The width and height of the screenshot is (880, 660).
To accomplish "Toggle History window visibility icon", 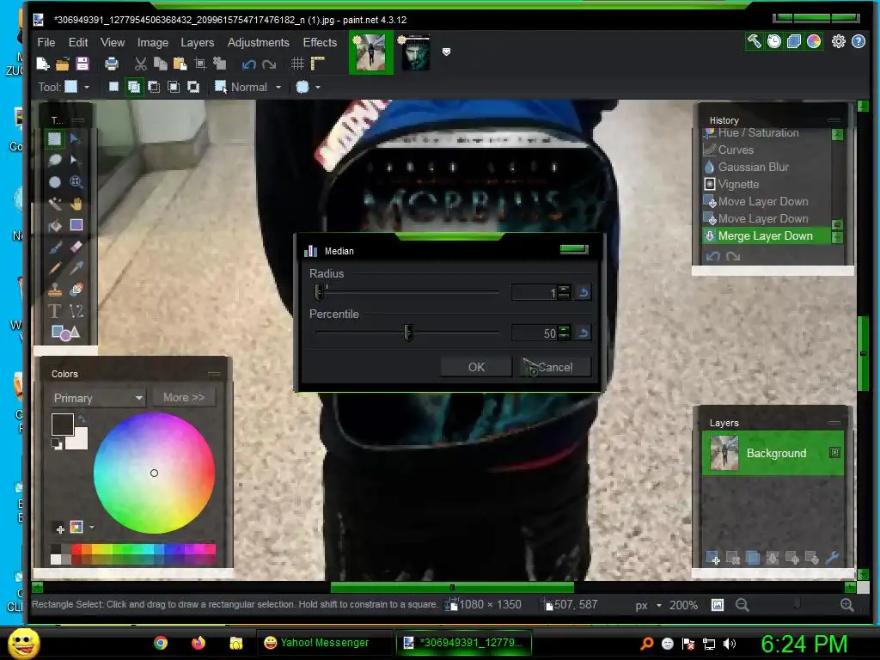I will pos(774,41).
